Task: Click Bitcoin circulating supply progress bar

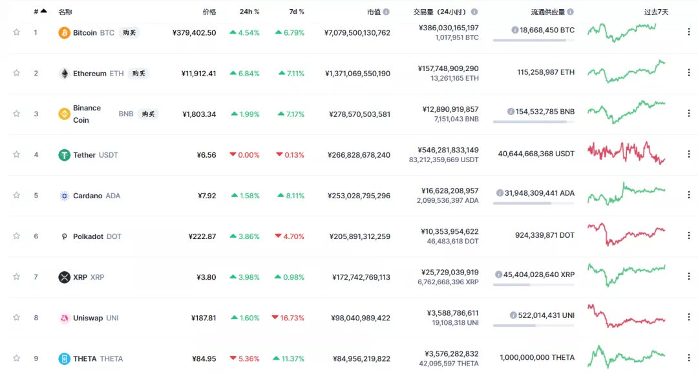Action: click(533, 41)
